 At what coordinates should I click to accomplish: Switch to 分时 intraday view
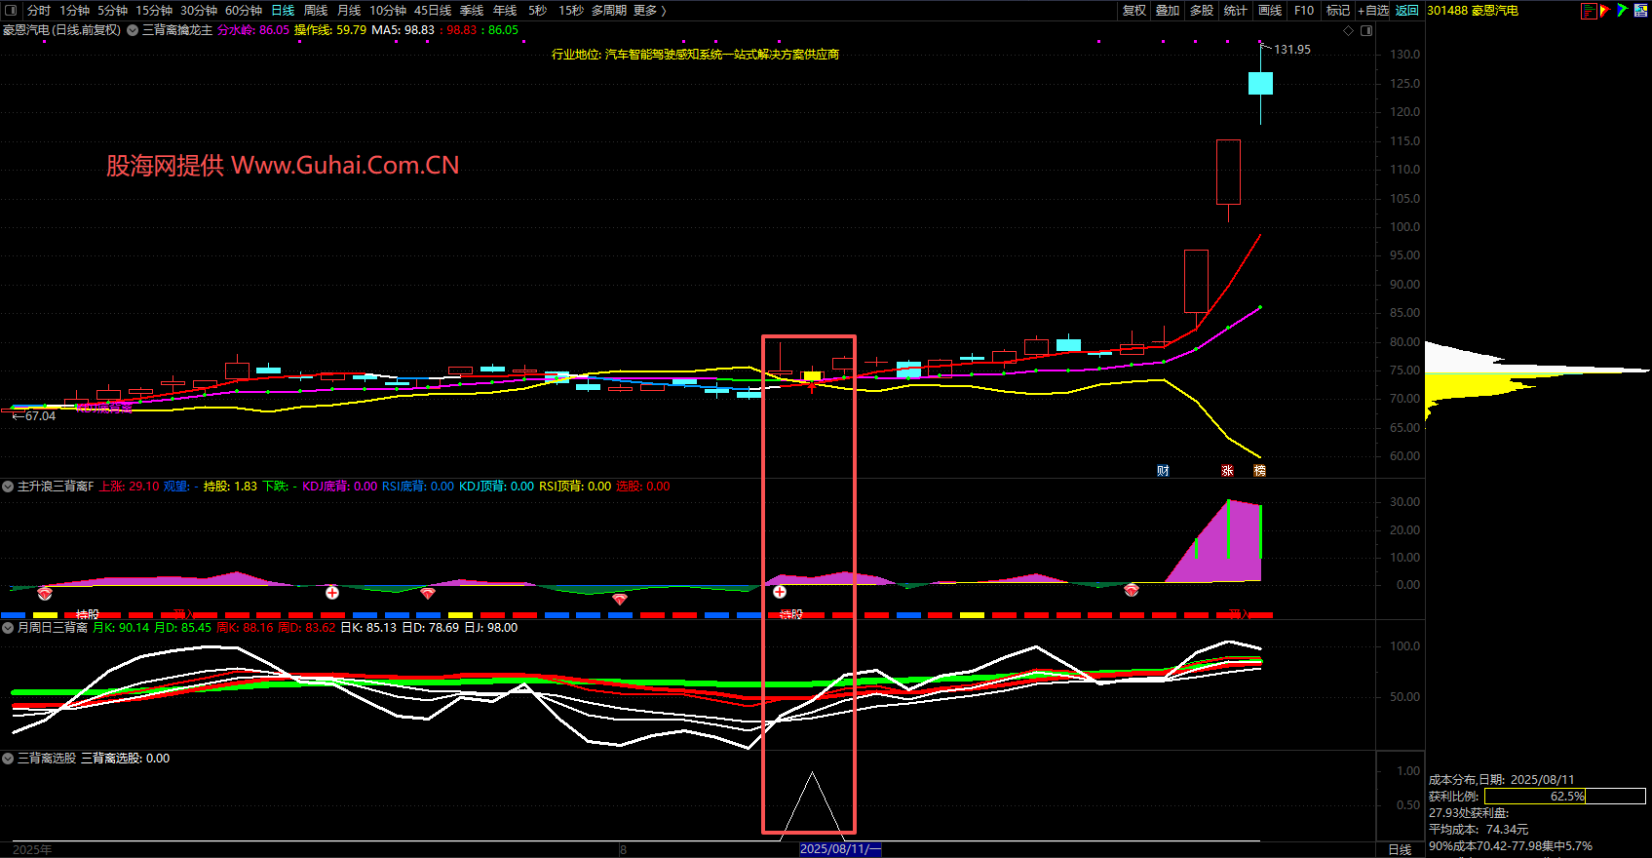39,11
